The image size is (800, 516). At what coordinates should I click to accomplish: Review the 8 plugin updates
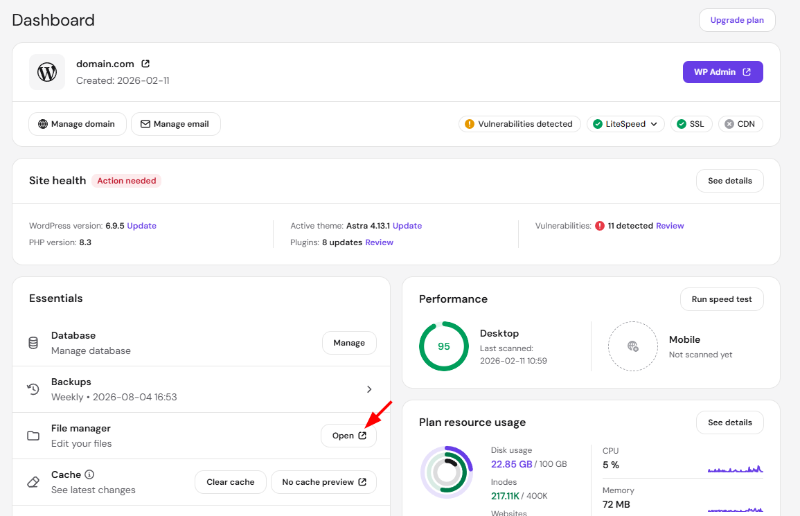click(x=379, y=242)
